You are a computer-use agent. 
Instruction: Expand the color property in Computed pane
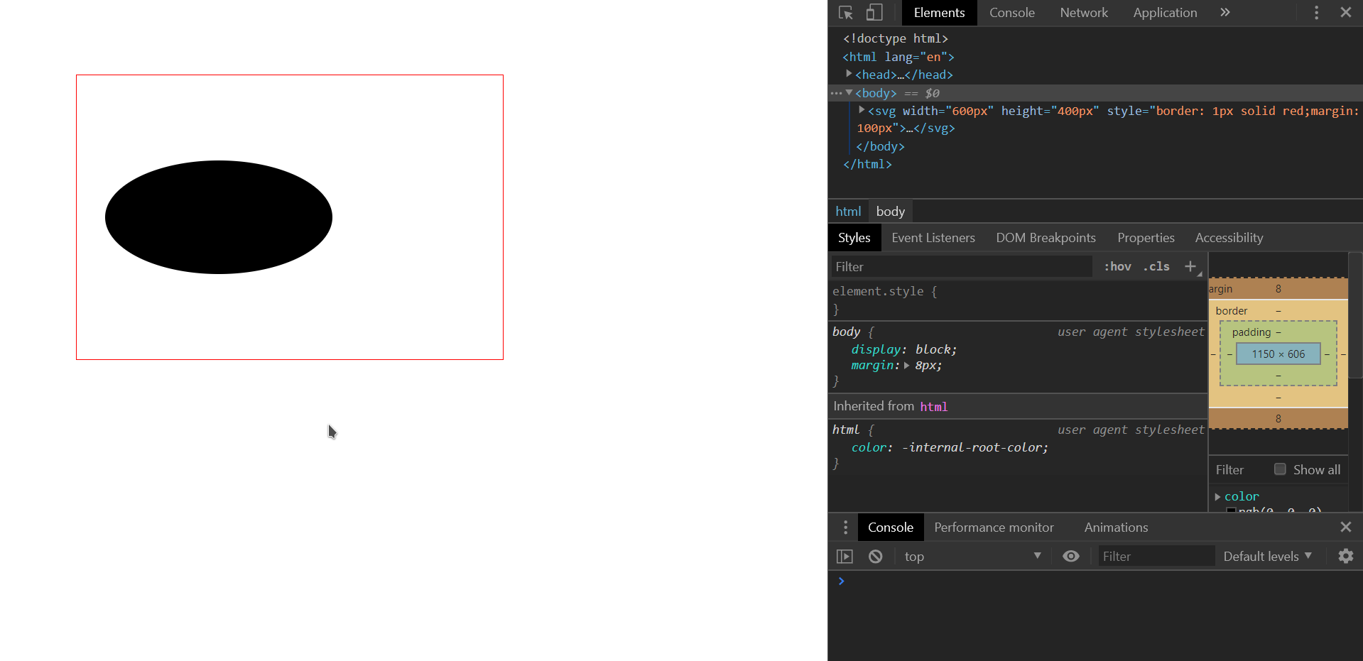click(x=1218, y=496)
